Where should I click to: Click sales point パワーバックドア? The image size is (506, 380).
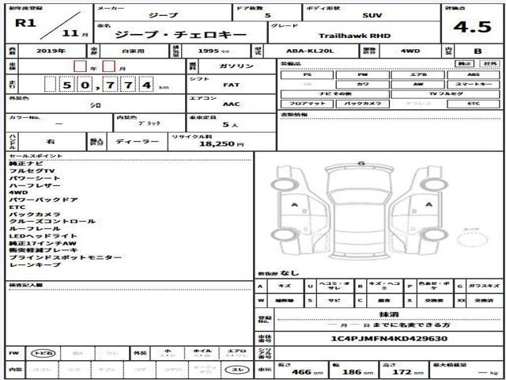click(43, 200)
